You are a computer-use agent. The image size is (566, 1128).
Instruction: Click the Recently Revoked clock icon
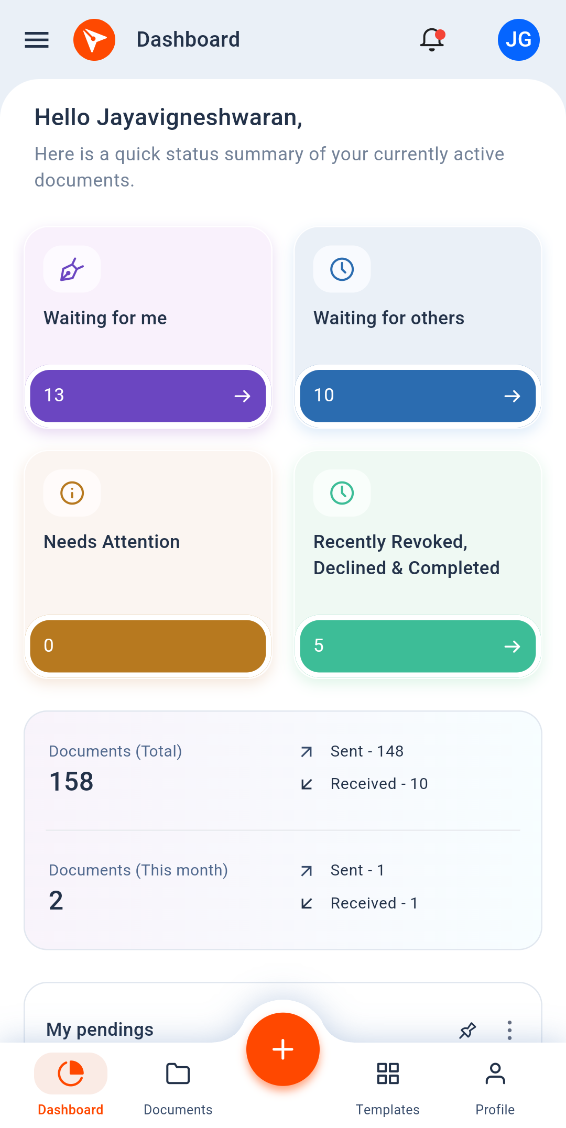pyautogui.click(x=341, y=493)
